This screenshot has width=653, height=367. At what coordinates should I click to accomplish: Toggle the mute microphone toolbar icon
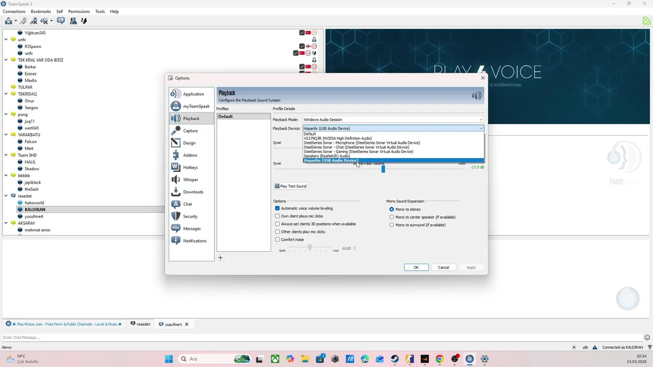tap(34, 21)
